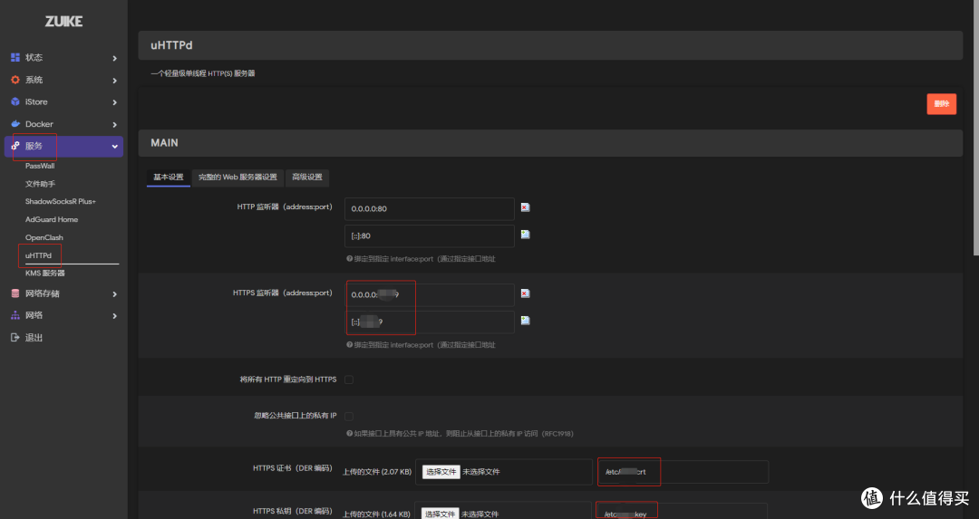Image resolution: width=979 pixels, height=519 pixels.
Task: Click the 网络 network icon
Action: (15, 315)
